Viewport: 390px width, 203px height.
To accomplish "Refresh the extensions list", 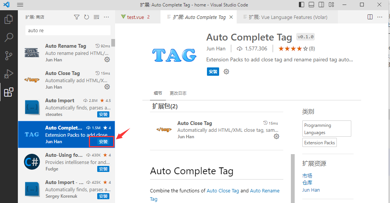I will tap(86, 17).
